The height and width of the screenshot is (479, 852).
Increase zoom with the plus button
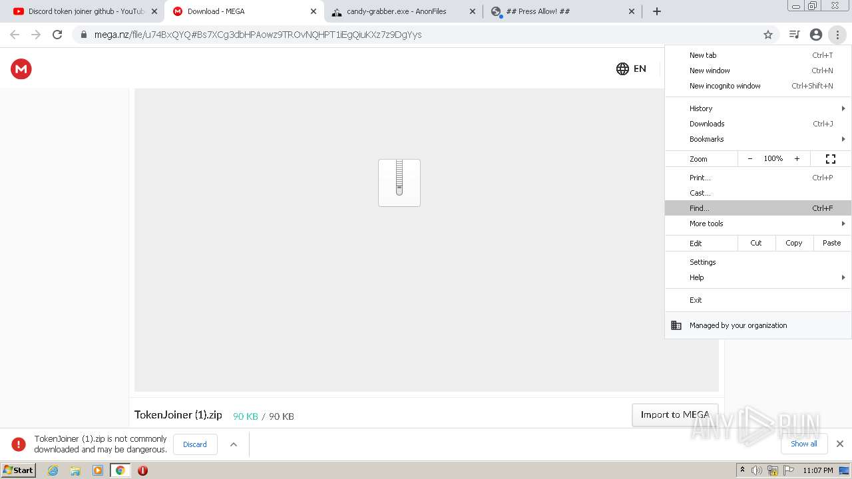(797, 159)
